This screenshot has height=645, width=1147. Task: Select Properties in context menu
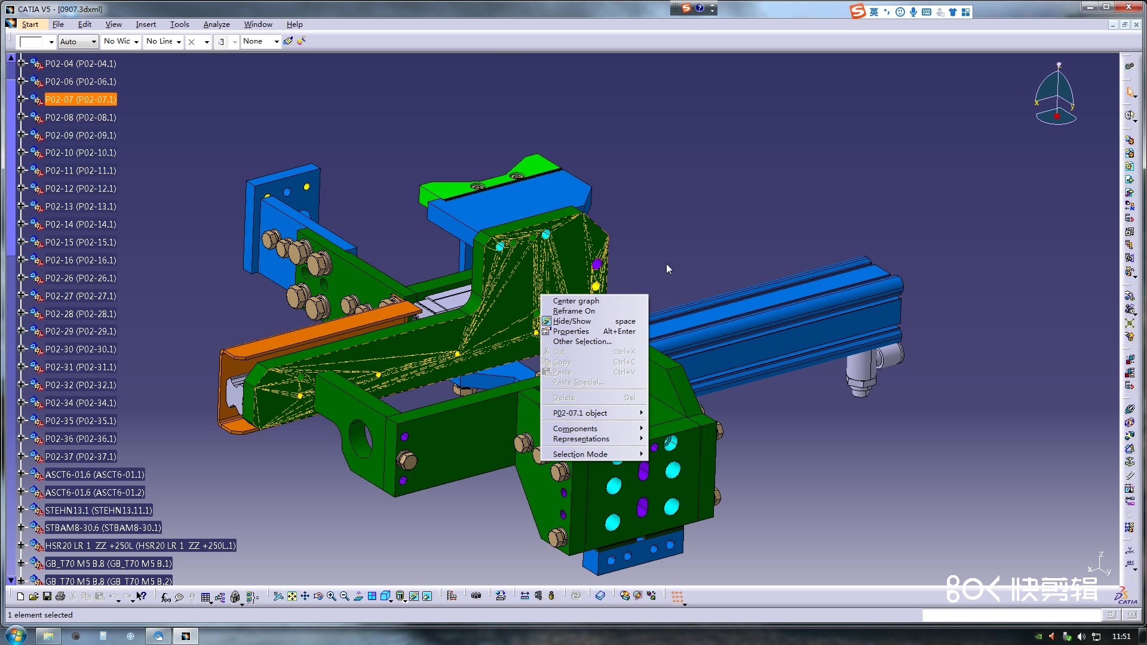coord(571,331)
